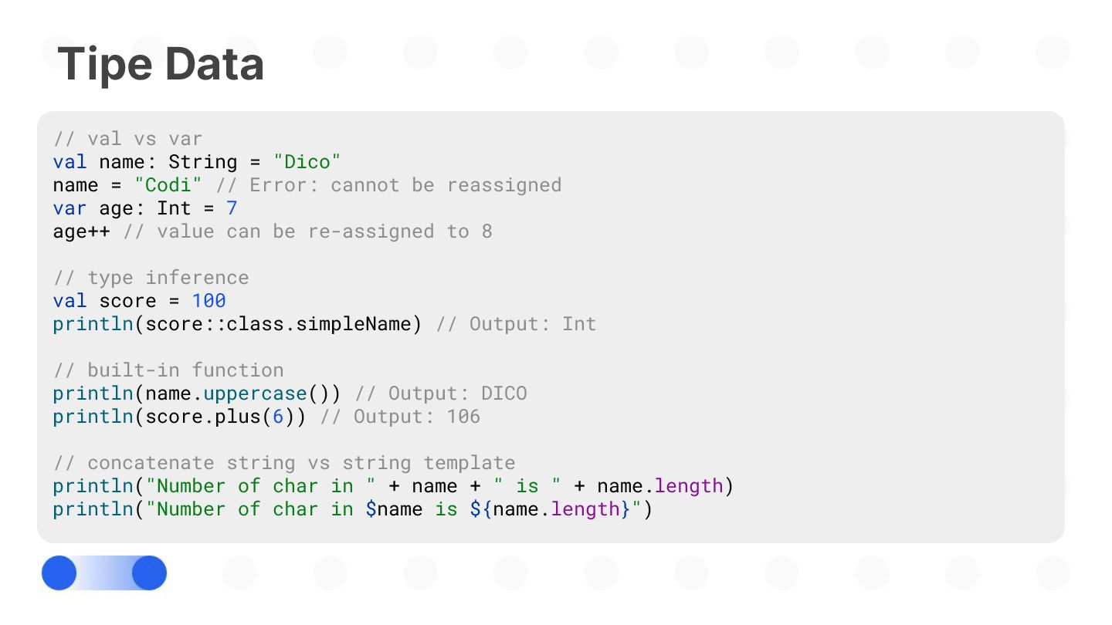Image resolution: width=1112 pixels, height=625 pixels.
Task: Click the "Dico" string literal
Action: tap(307, 162)
